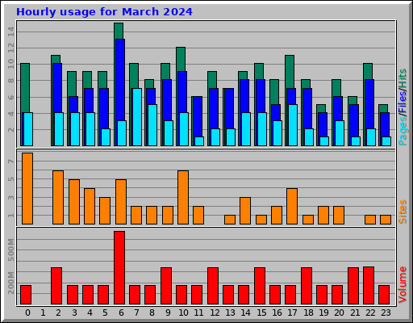413x323 pixels.
Task: Click the Pages/Files/Hits axis label
Action: (x=403, y=107)
